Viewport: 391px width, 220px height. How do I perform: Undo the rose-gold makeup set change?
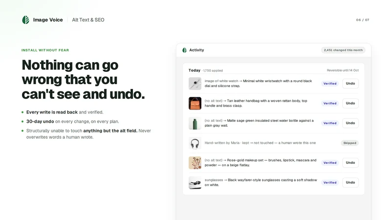(x=350, y=163)
